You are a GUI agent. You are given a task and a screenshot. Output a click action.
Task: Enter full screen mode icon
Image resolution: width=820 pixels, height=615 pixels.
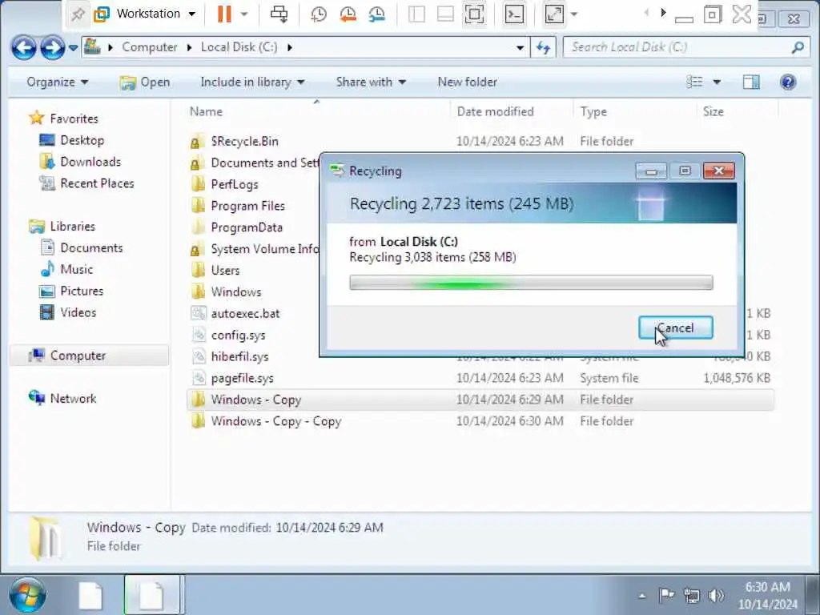[x=474, y=14]
